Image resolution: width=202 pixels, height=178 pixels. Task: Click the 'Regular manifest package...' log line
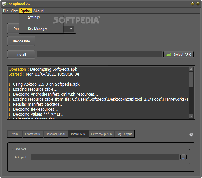coord(36,104)
